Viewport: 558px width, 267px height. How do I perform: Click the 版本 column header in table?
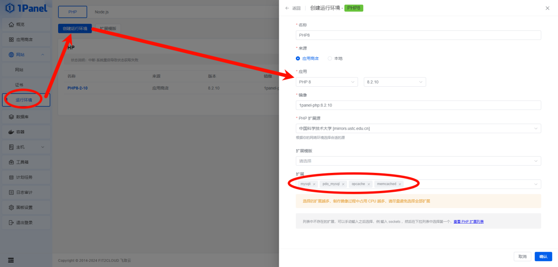[x=212, y=76]
